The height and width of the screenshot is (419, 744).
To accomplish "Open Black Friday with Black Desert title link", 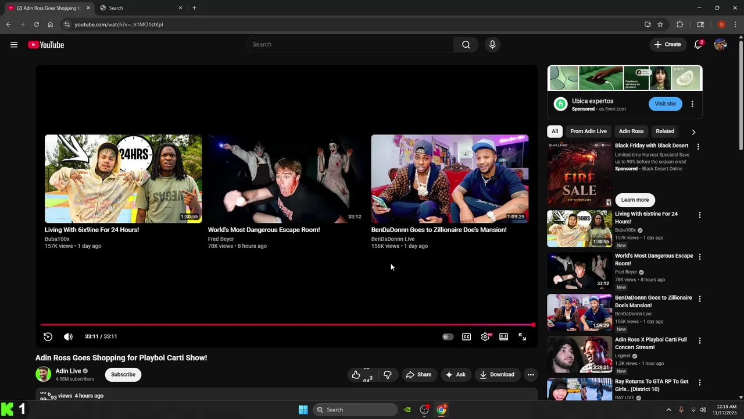I will 652,145.
